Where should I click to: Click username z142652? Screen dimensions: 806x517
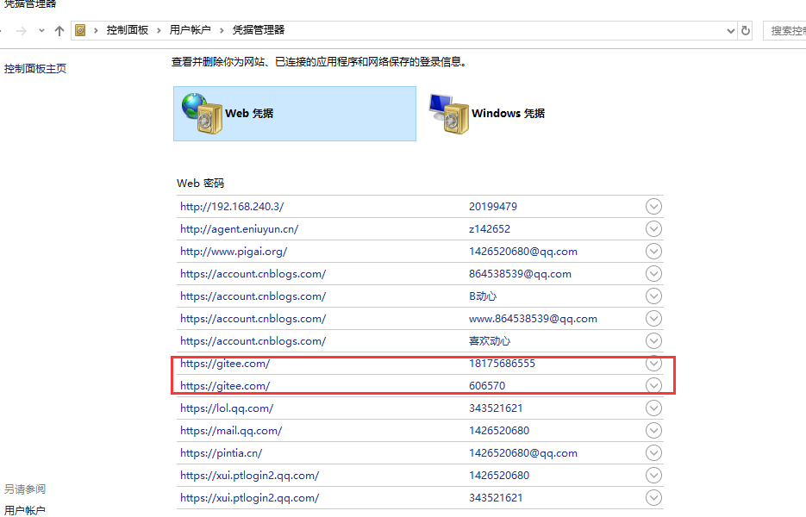pyautogui.click(x=490, y=229)
